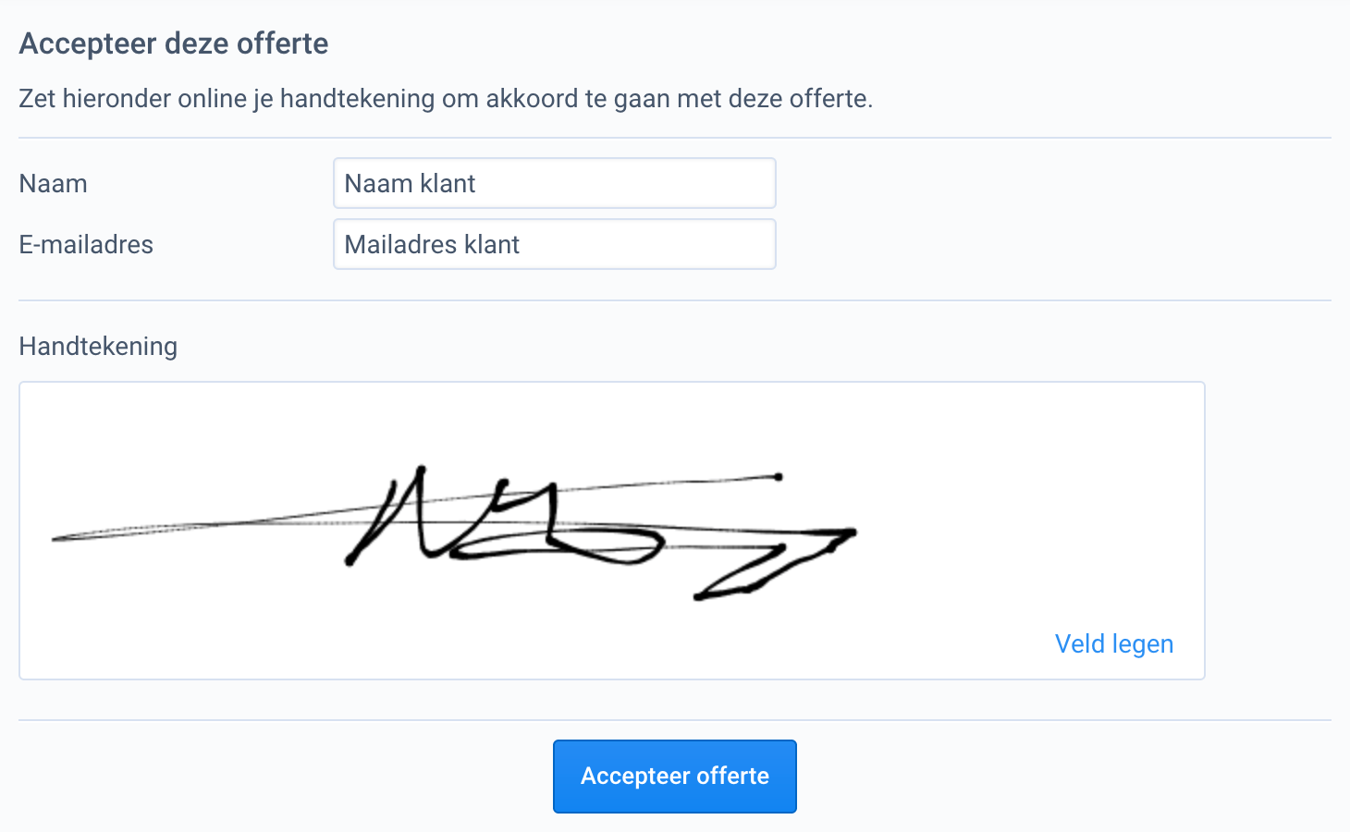
Task: Focus the E-mailadres field to enter an email
Action: pyautogui.click(x=554, y=244)
